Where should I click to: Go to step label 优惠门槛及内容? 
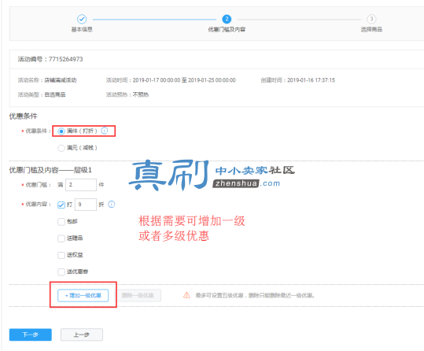(x=227, y=29)
